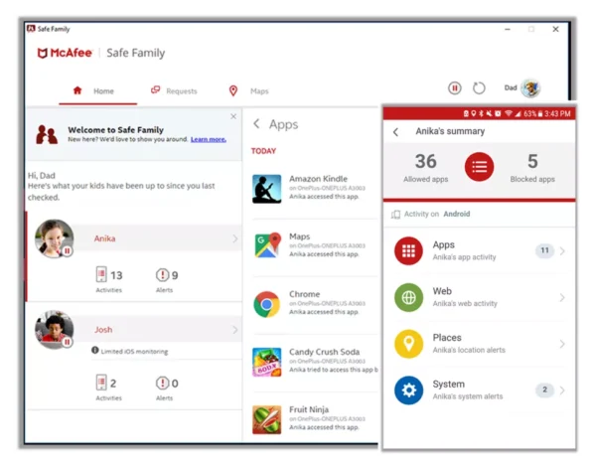
Task: Open the Amazon Kindle app icon
Action: (x=266, y=189)
